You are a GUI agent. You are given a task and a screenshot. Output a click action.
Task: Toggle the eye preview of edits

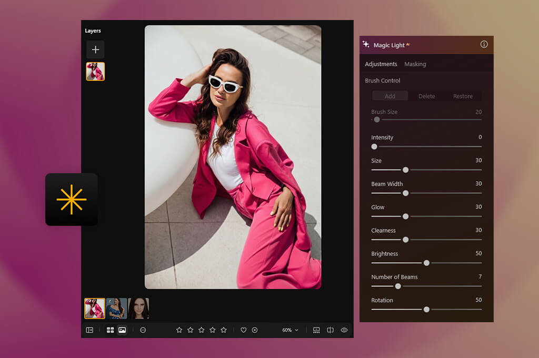pyautogui.click(x=344, y=330)
